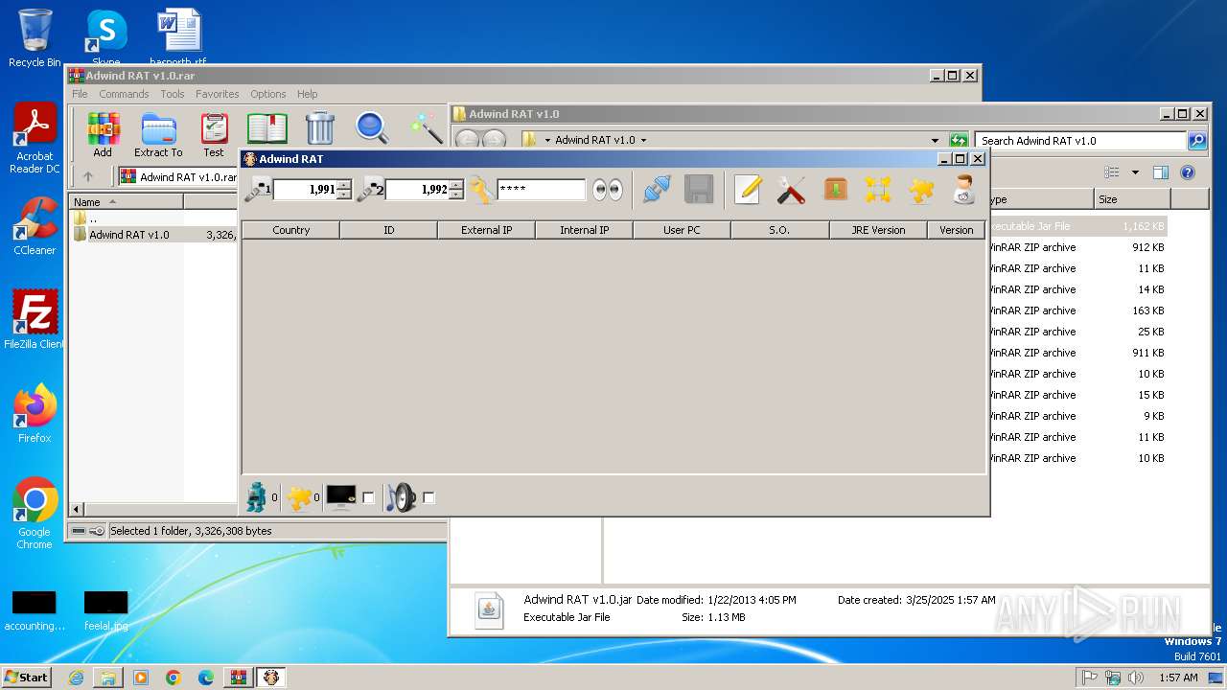The width and height of the screenshot is (1227, 690).
Task: Click Explorer help question mark icon
Action: [x=1188, y=173]
